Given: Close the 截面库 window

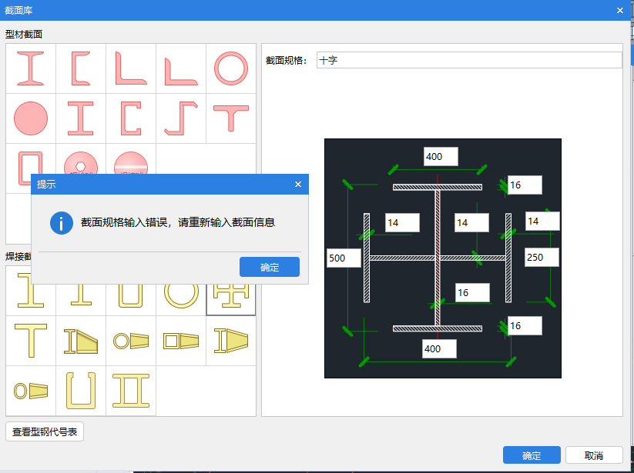Looking at the screenshot, I should (x=620, y=11).
